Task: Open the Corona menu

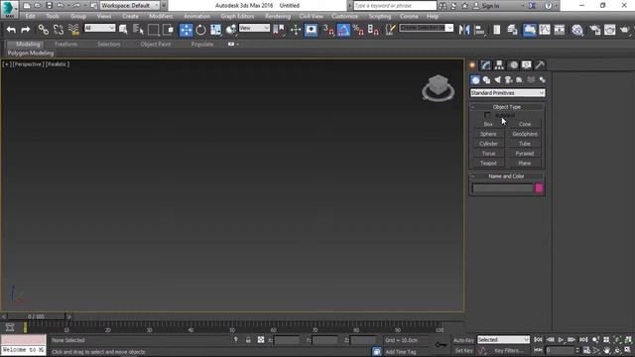Action: click(409, 16)
